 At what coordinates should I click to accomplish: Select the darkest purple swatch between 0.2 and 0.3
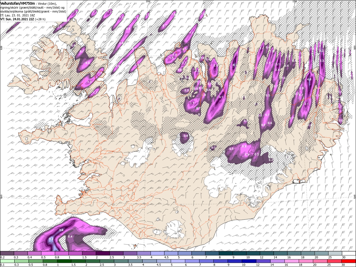coord(7,253)
